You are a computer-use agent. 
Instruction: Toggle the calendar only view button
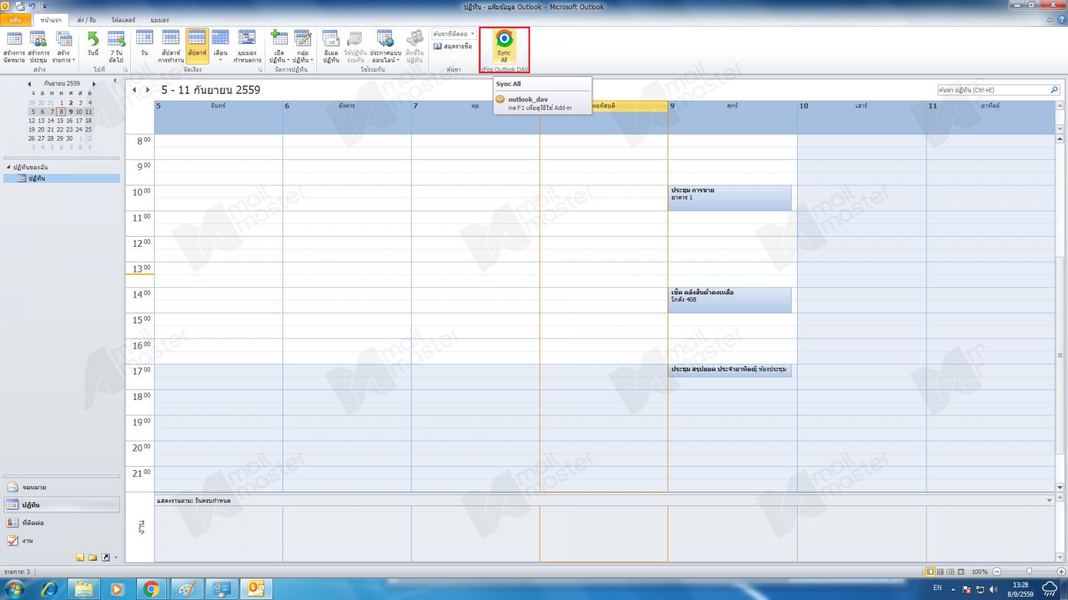[x=951, y=572]
